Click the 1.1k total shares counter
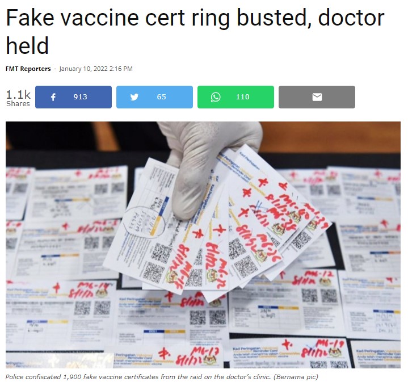408x386 pixels. [x=18, y=94]
